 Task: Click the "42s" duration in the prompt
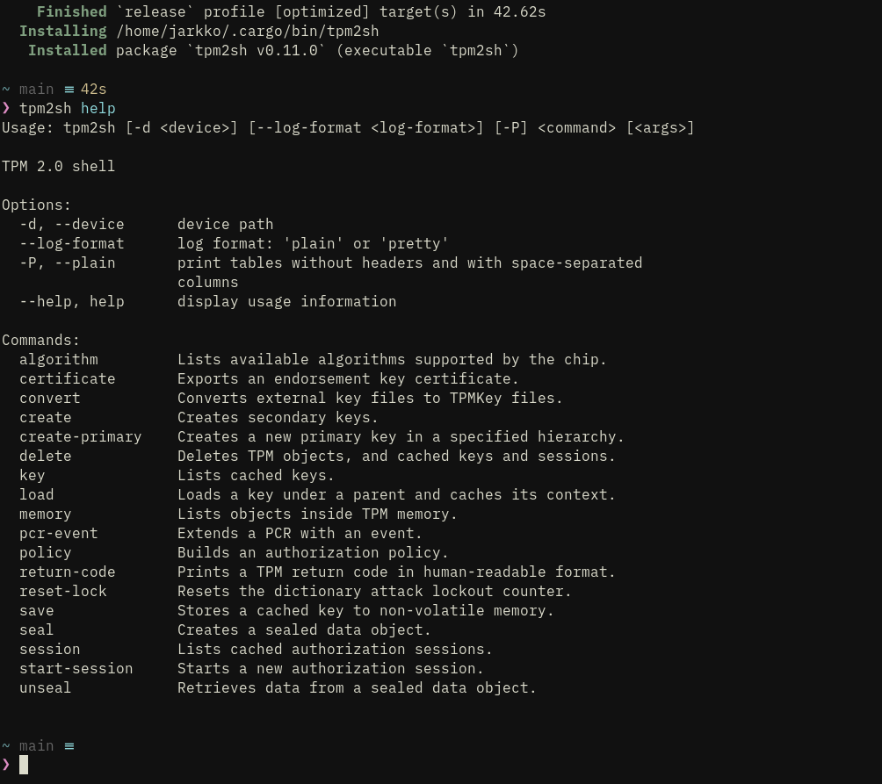93,90
